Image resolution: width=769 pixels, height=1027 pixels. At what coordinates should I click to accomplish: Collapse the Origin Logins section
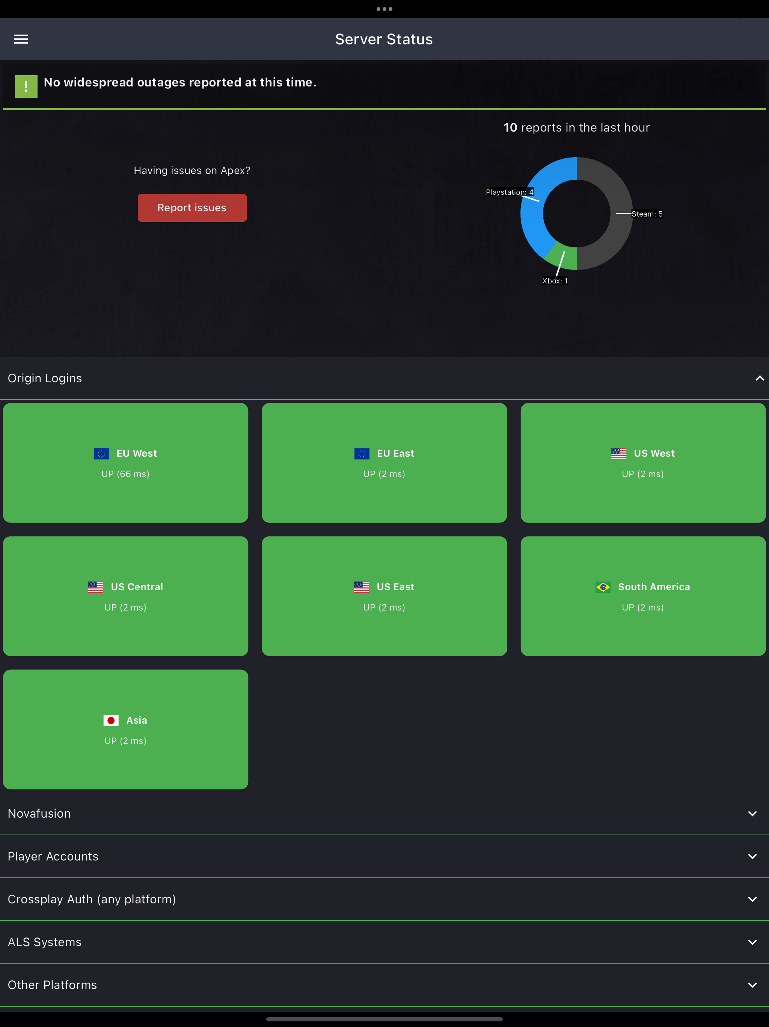pyautogui.click(x=759, y=379)
